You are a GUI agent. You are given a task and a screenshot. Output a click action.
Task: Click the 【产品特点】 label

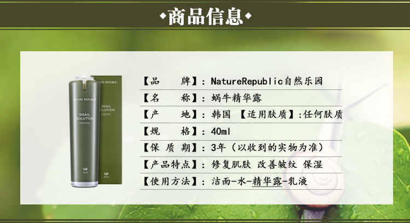click(x=170, y=165)
